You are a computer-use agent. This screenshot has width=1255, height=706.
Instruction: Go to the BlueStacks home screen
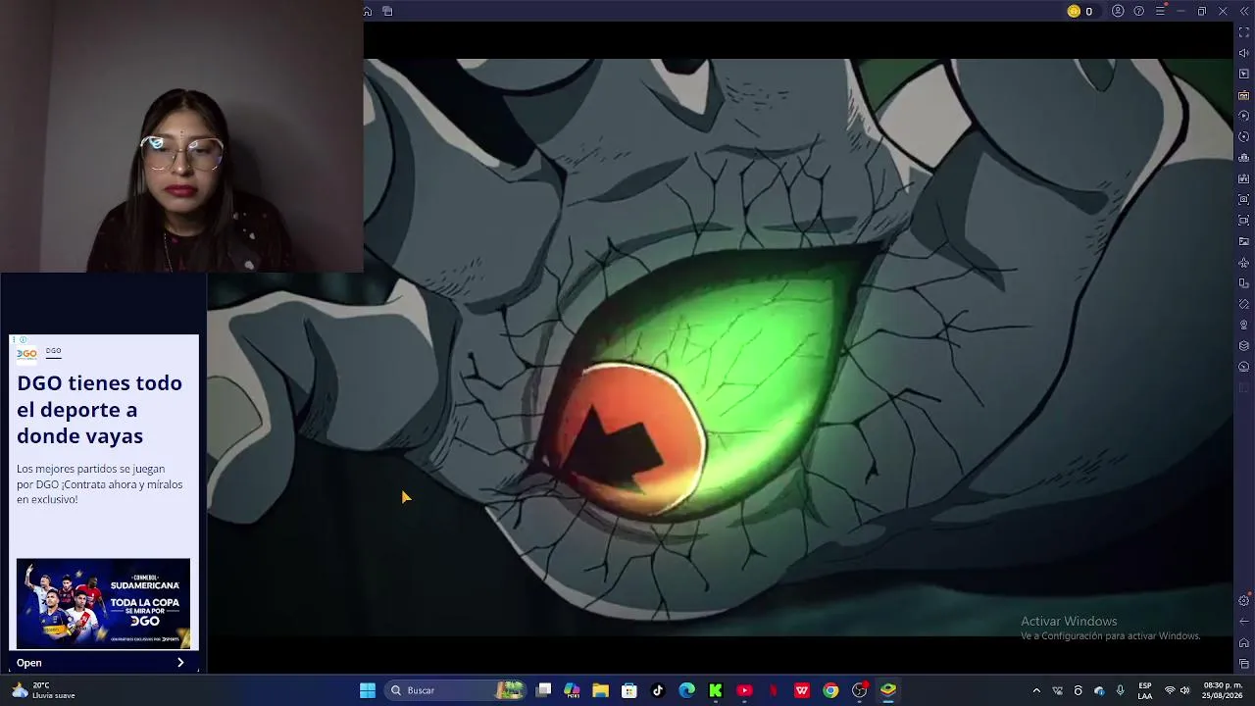pyautogui.click(x=368, y=11)
